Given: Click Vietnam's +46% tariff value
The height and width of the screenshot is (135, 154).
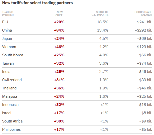Looking at the screenshot, I should 59,47.
